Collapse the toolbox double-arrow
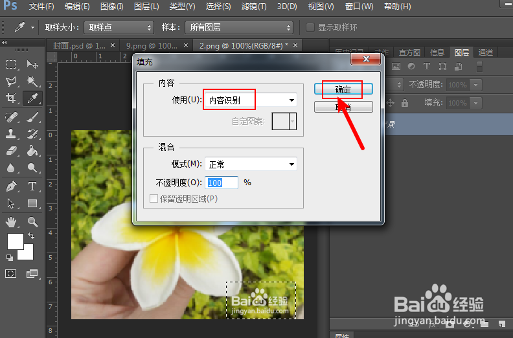513x338 pixels. pyautogui.click(x=5, y=43)
